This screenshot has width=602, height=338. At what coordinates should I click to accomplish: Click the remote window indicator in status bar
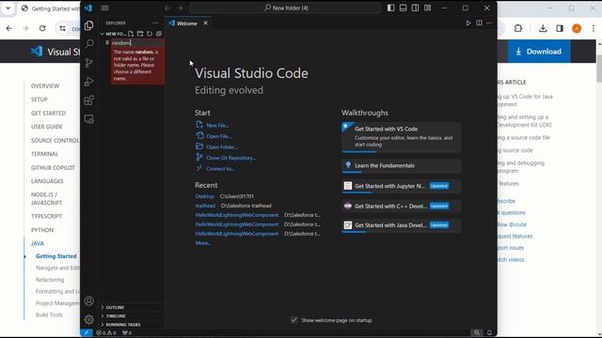coord(87,332)
